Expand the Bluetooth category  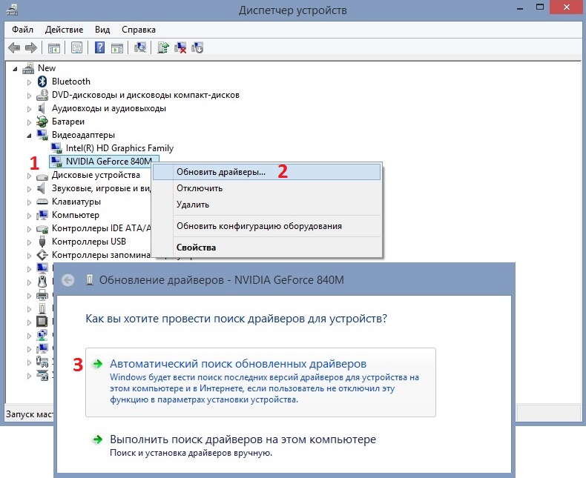click(29, 82)
